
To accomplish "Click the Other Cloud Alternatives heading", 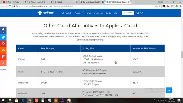I will [90, 26].
